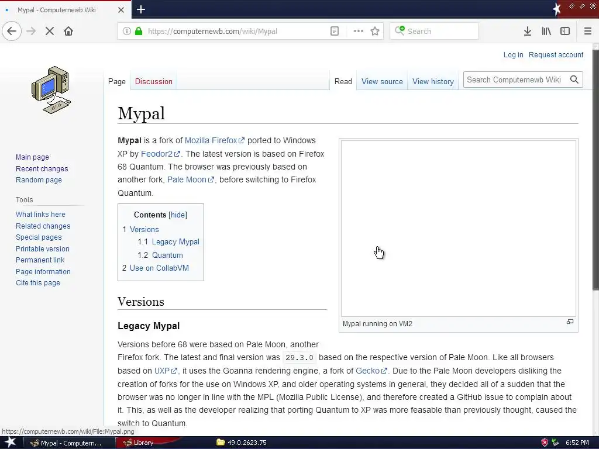Open a new tab with plus button

141,9
